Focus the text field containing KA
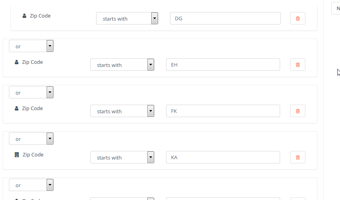340x200 pixels. (x=223, y=157)
